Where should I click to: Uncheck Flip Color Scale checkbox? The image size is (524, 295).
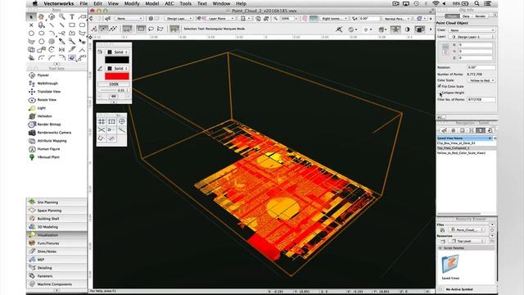coord(440,86)
